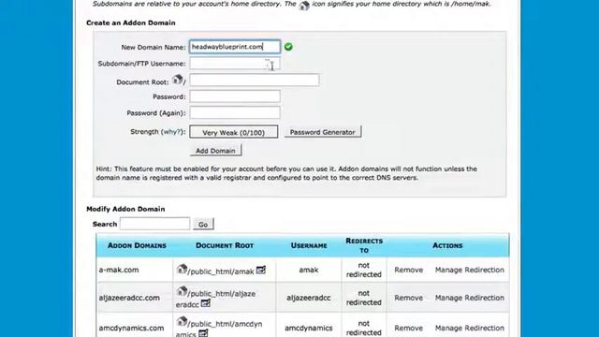Click the Redirects To column header
The image size is (599, 337).
364,245
